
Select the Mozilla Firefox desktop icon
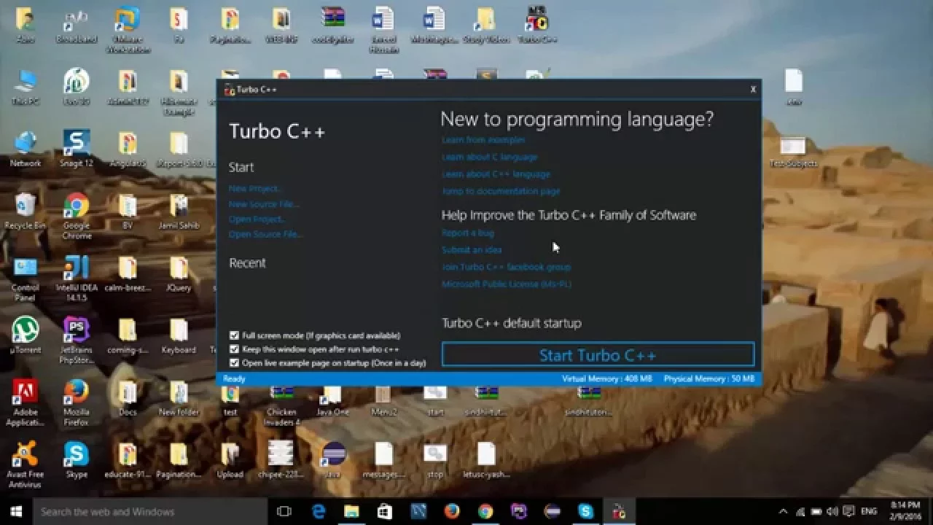[77, 402]
